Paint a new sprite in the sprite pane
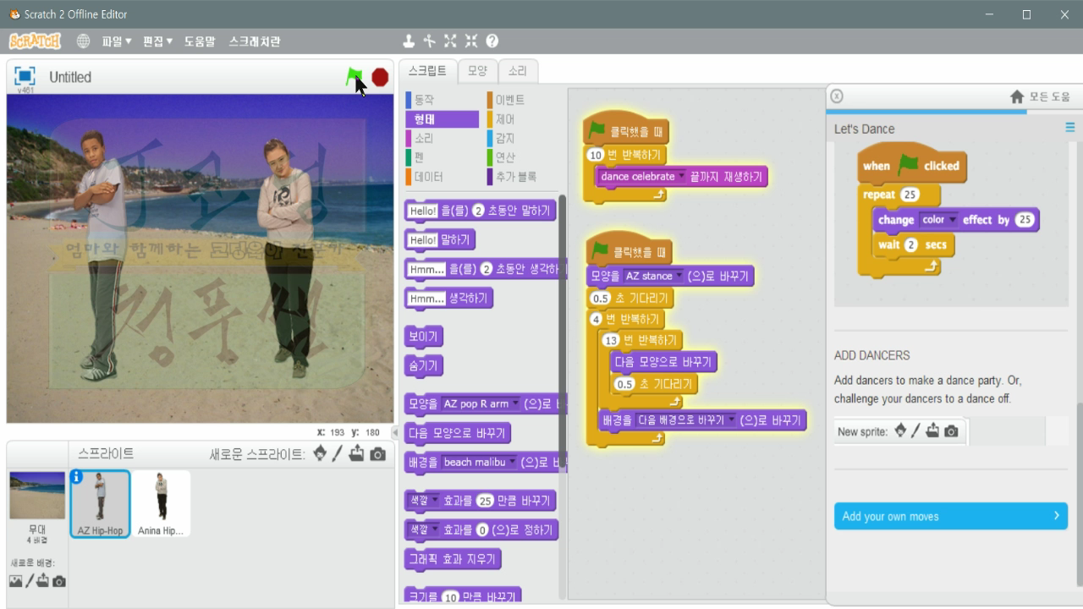Viewport: 1083px width, 609px height. coord(337,454)
